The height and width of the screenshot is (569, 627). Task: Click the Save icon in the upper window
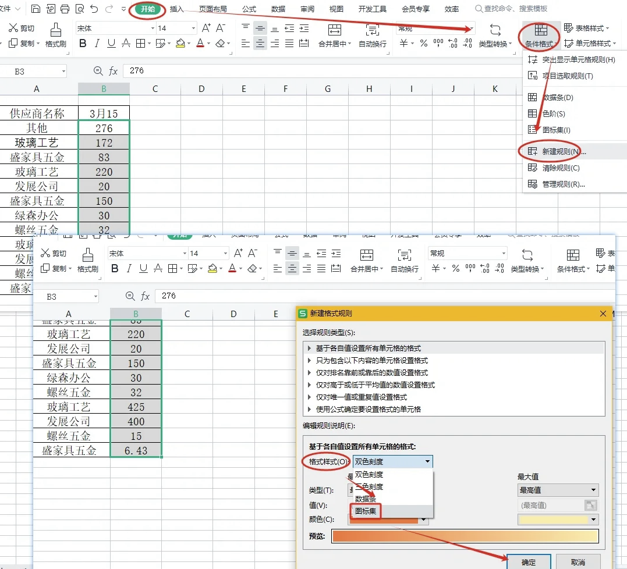pyautogui.click(x=36, y=8)
